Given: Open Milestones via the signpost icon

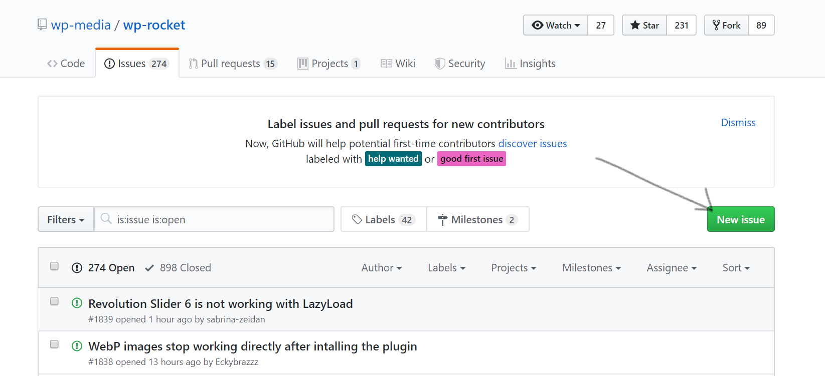Looking at the screenshot, I should pyautogui.click(x=442, y=220).
